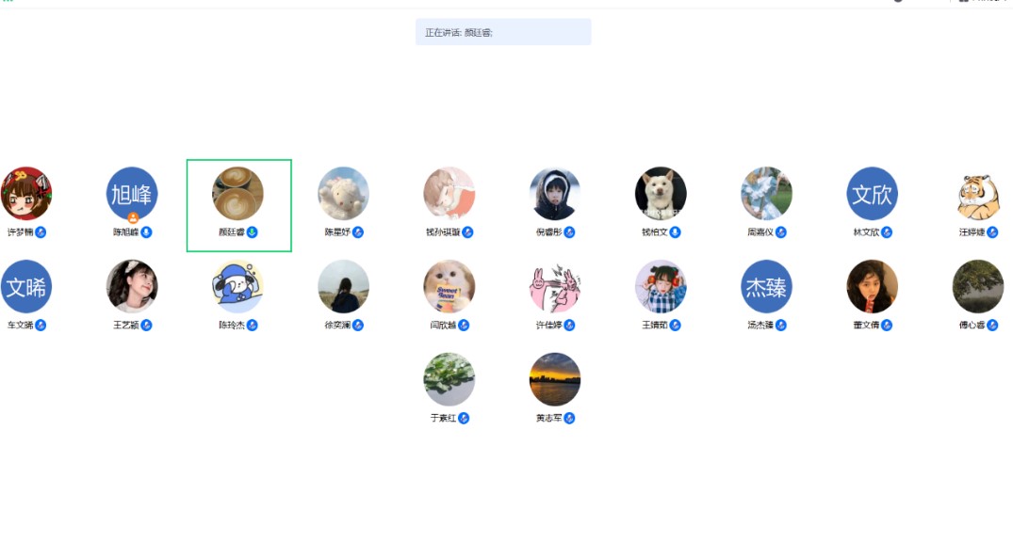
Task: Click the green active mic icon of 颜廷睿
Action: pos(253,232)
